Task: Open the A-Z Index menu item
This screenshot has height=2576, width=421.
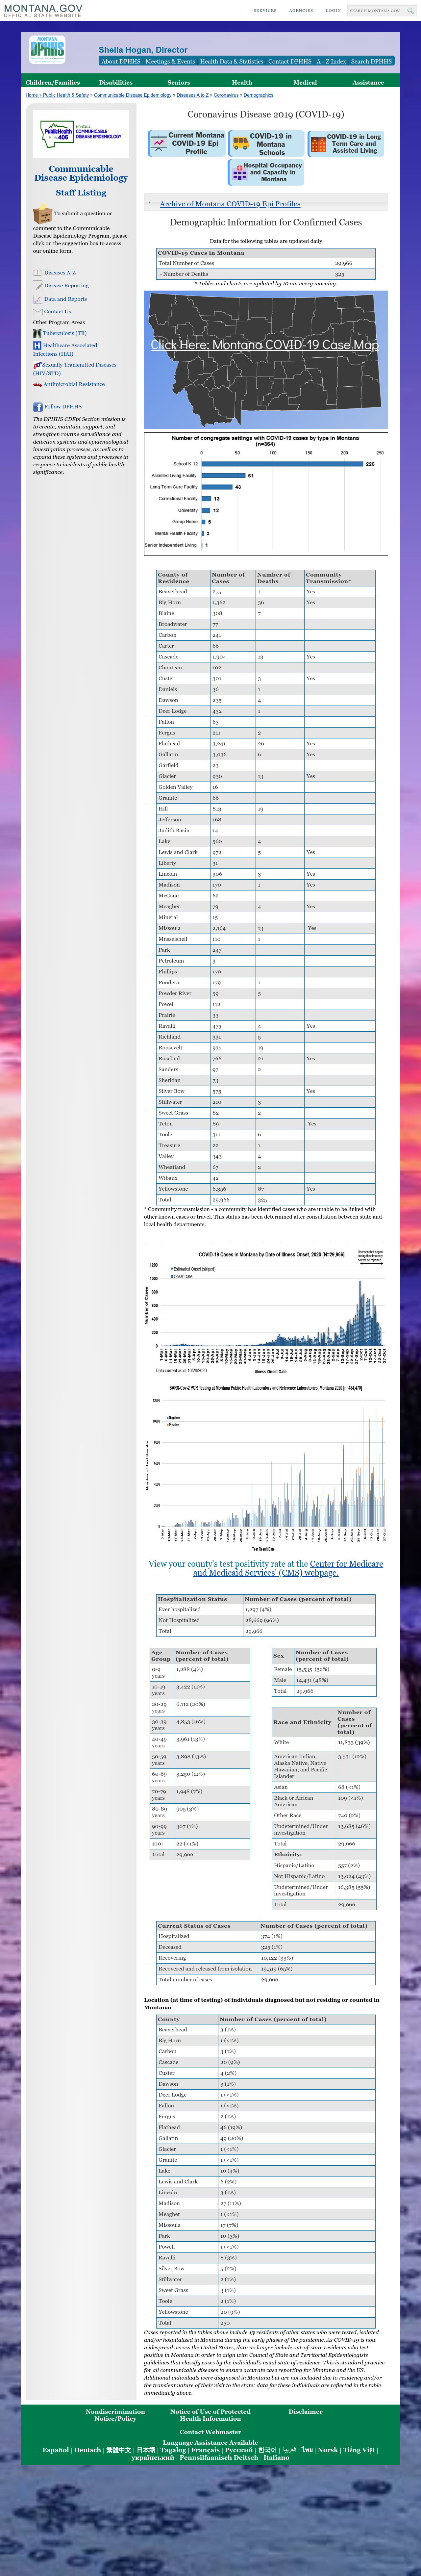Action: point(331,61)
